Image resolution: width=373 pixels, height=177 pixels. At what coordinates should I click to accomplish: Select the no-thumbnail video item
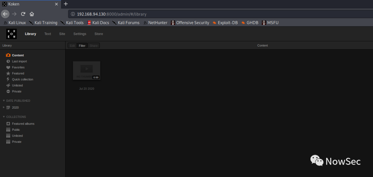87,71
